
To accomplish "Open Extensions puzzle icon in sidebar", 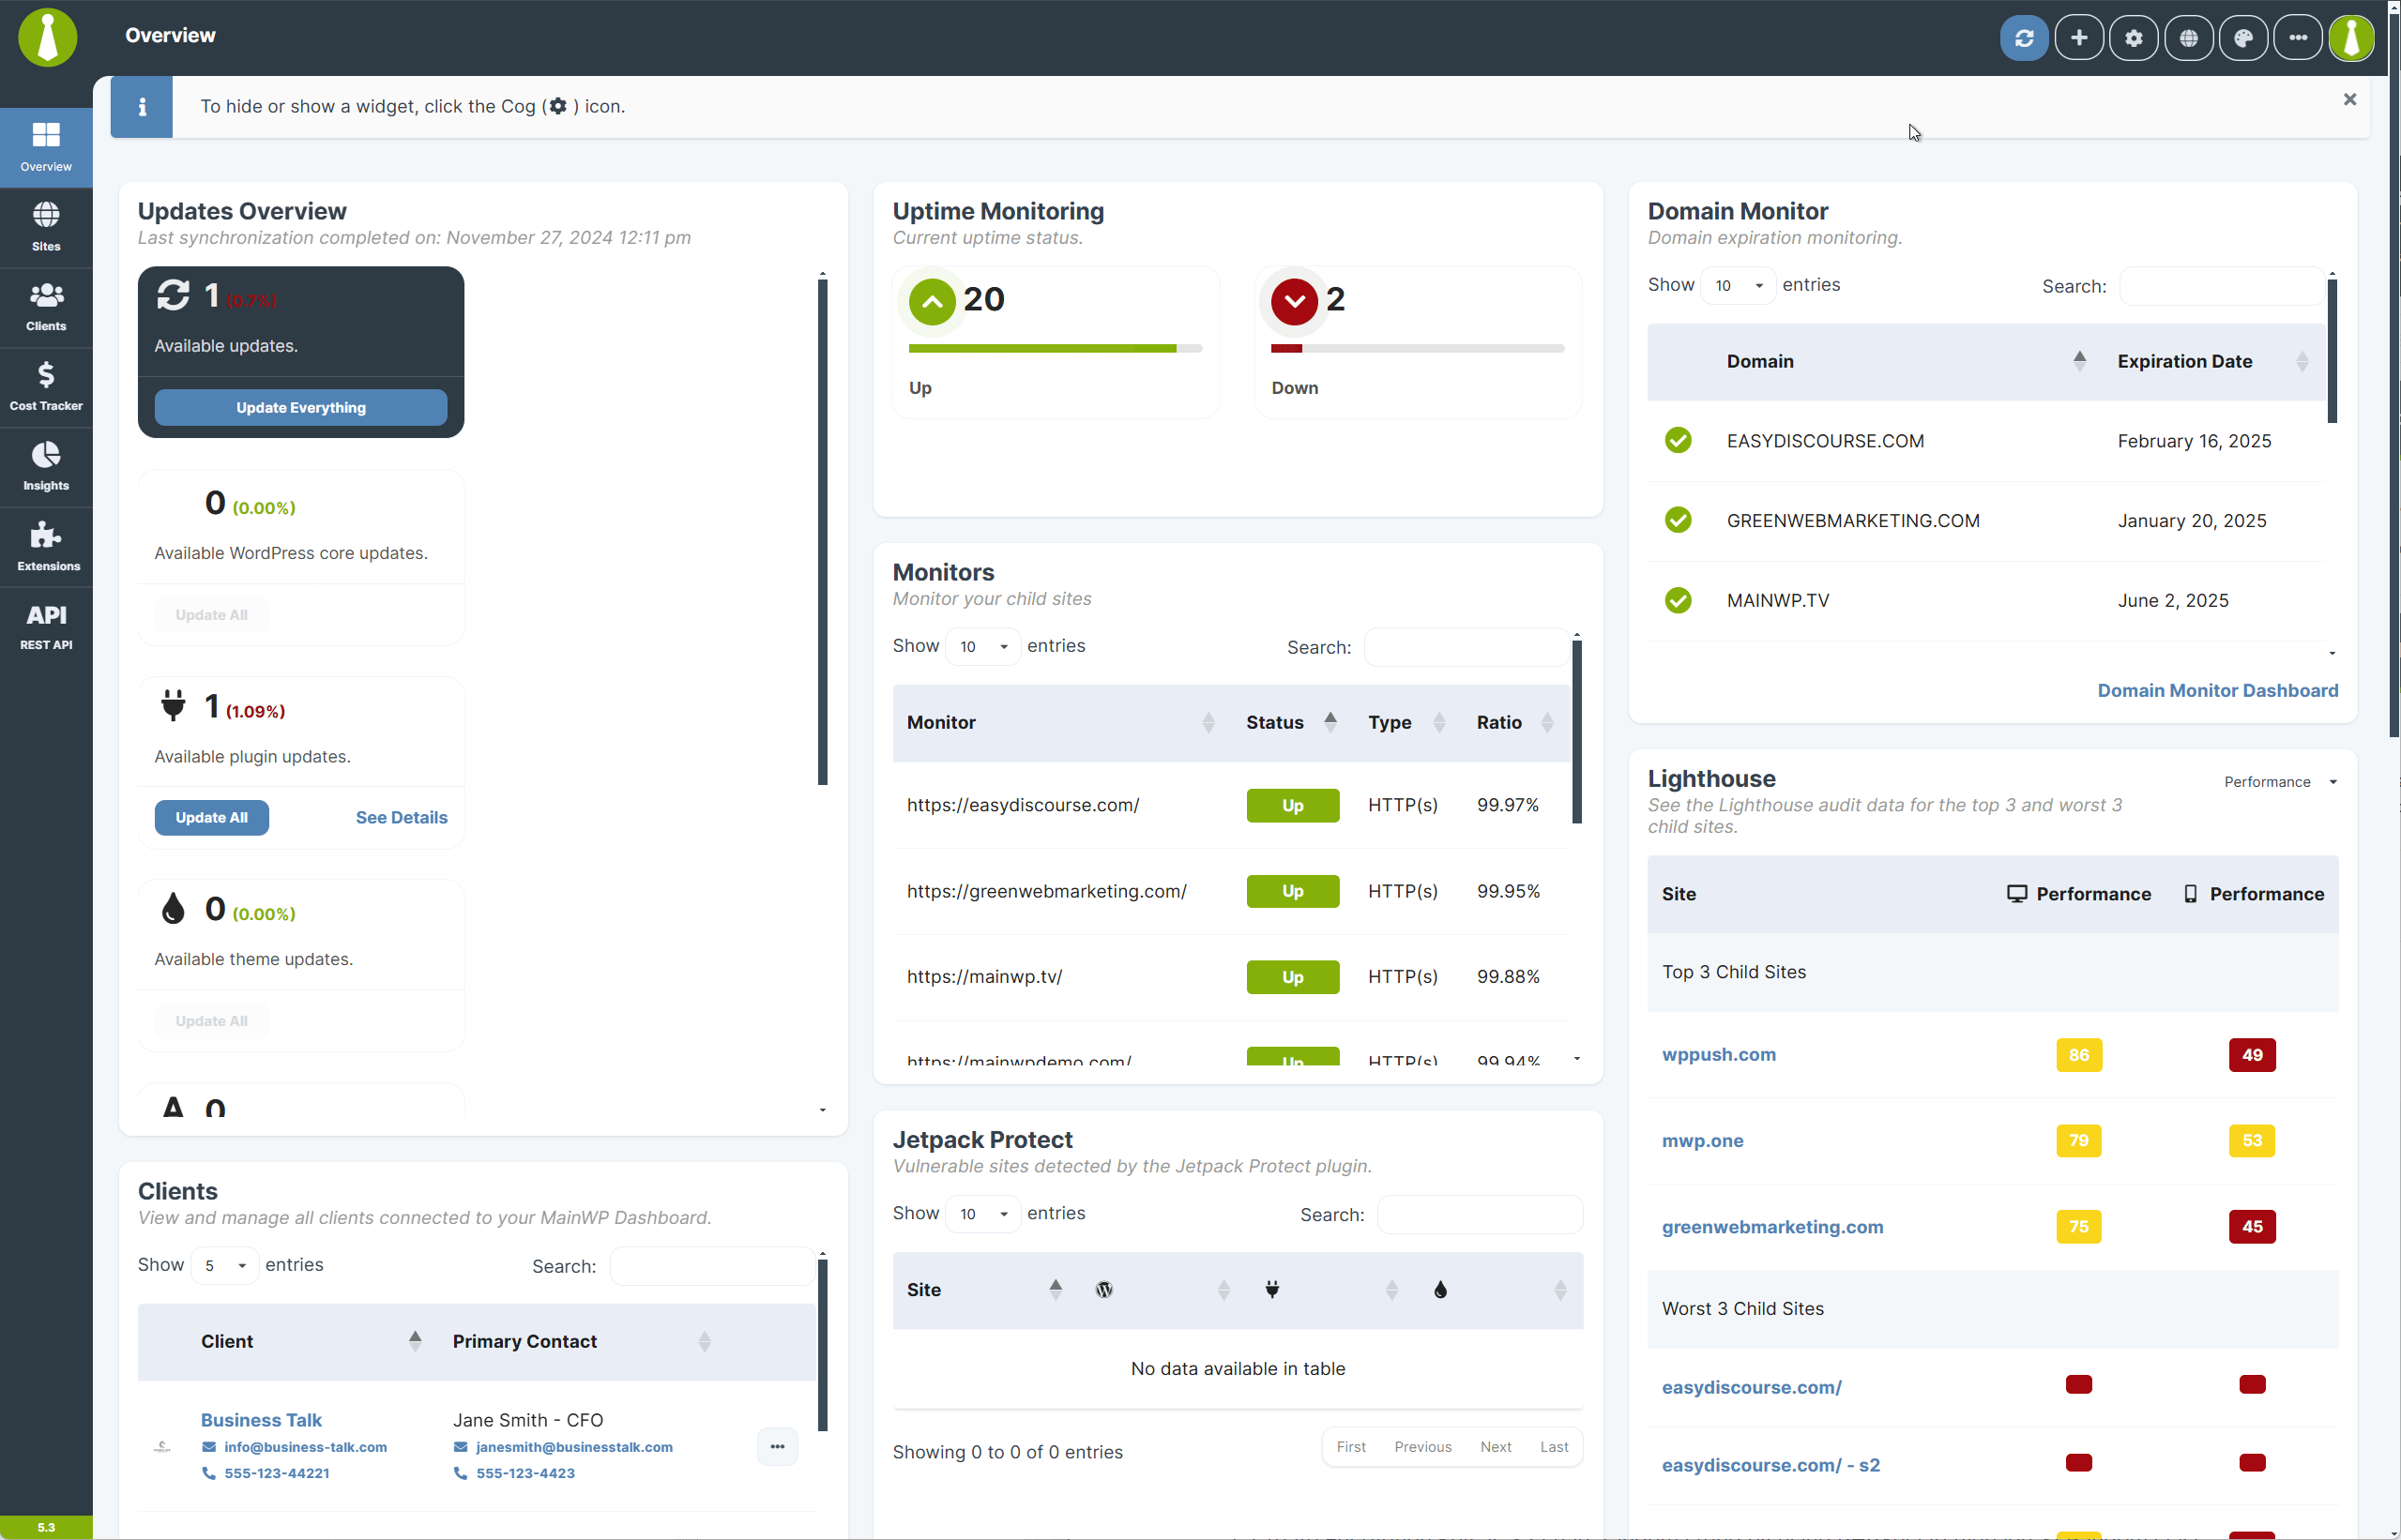I will 46,546.
